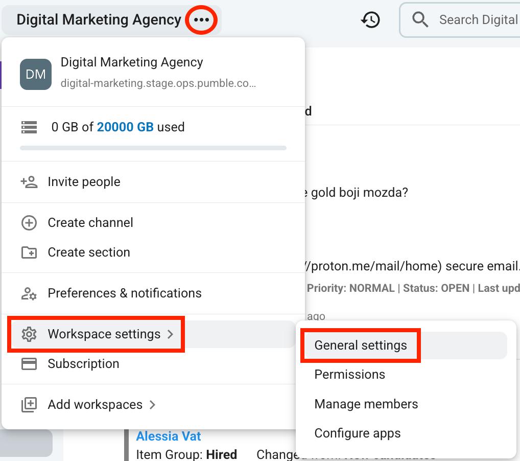Open the workspace three-dots menu
520x461 pixels.
tap(201, 20)
